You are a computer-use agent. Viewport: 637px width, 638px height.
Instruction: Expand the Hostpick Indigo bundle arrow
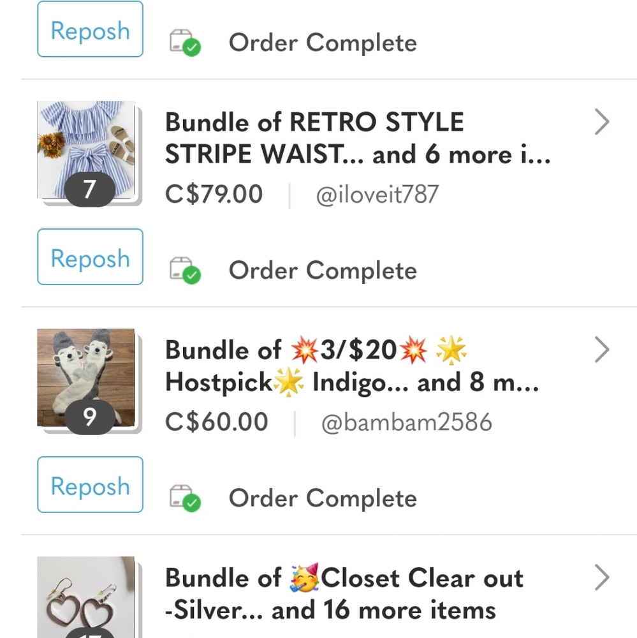point(601,350)
